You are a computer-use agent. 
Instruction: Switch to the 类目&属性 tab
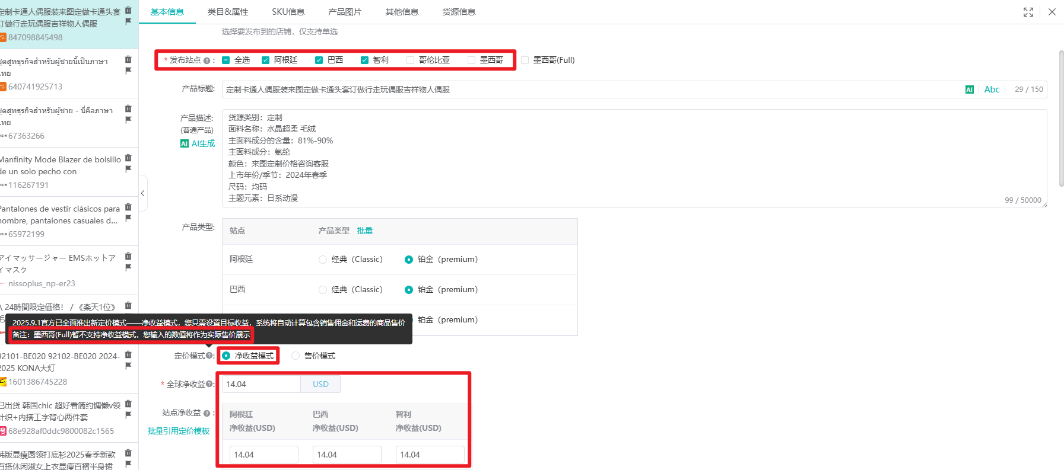[x=228, y=12]
